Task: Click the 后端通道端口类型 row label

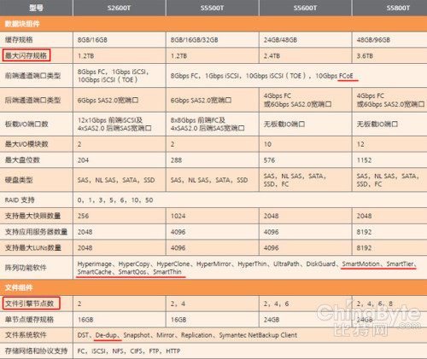Action: [x=32, y=100]
